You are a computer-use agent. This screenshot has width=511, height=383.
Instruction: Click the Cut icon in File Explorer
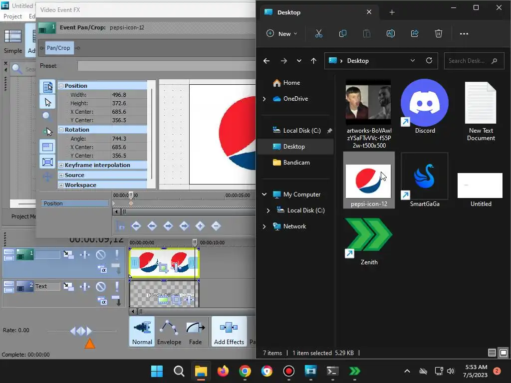319,33
